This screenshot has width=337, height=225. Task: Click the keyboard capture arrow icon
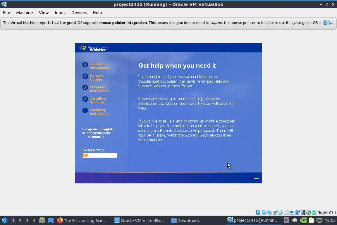click(x=314, y=212)
